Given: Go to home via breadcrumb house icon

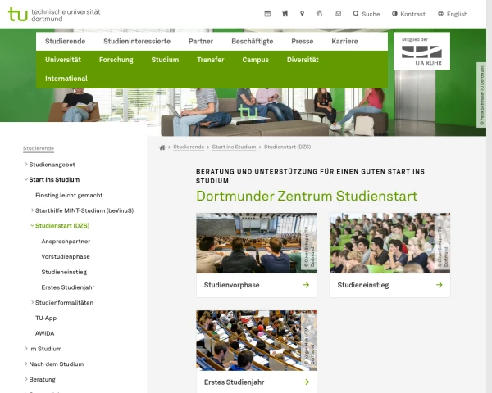Looking at the screenshot, I should (162, 147).
